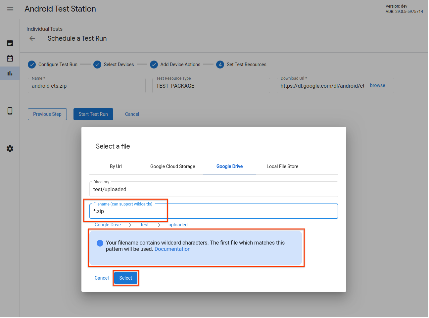Select the bar chart sidebar icon
The height and width of the screenshot is (318, 429).
(10, 73)
